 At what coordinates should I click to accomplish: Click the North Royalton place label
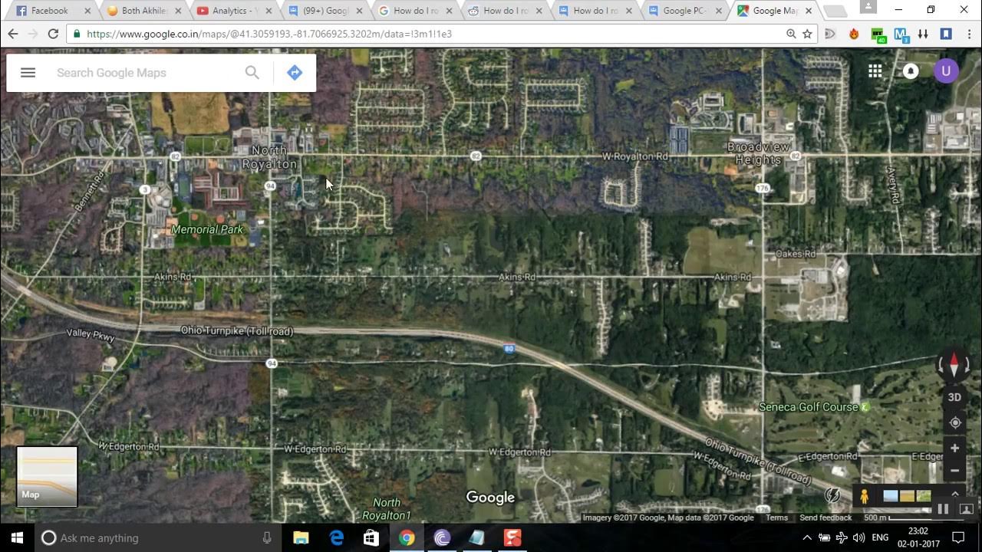(269, 158)
